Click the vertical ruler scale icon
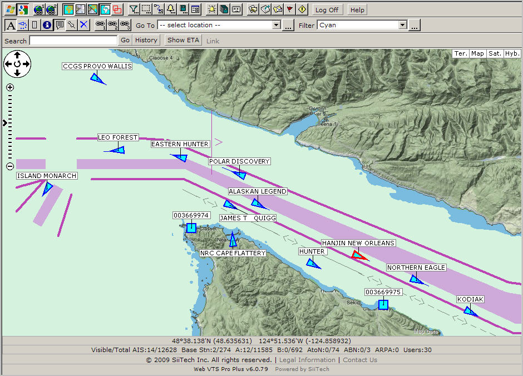 click(x=34, y=25)
